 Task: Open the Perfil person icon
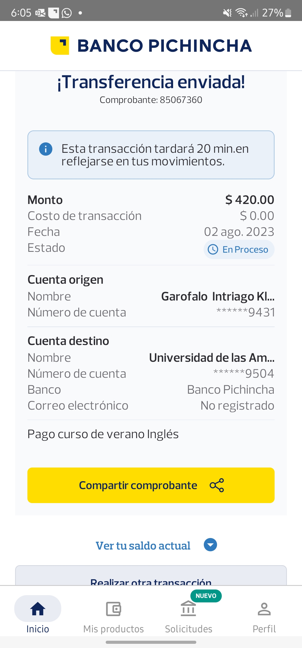click(264, 609)
